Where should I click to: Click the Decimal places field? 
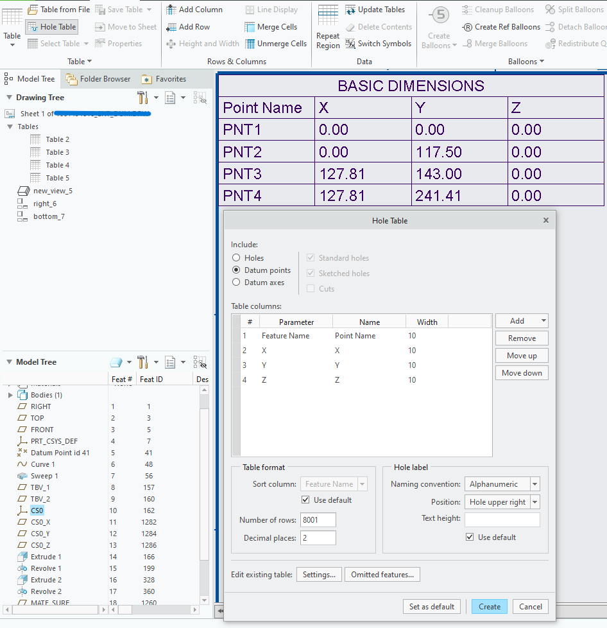pyautogui.click(x=318, y=538)
